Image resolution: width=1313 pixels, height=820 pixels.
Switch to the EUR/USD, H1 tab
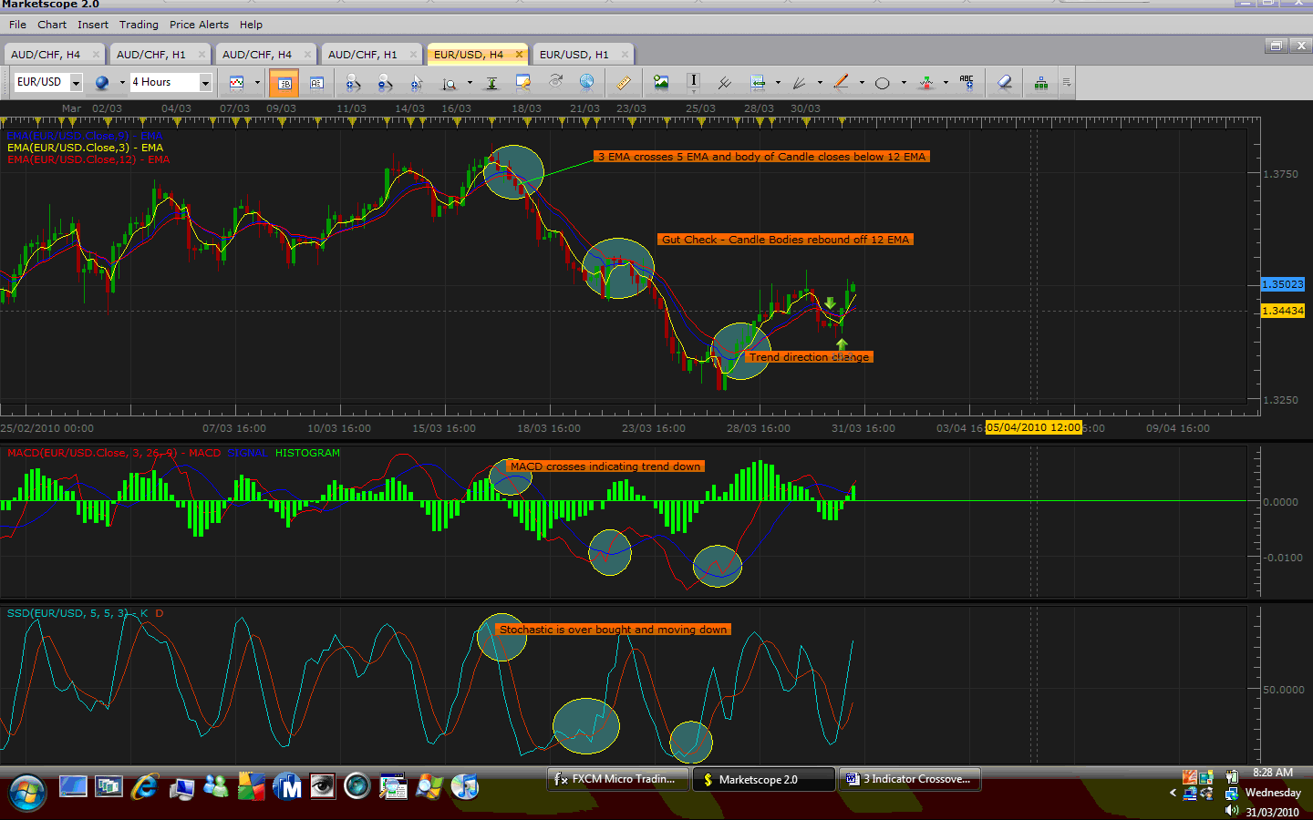pyautogui.click(x=574, y=55)
